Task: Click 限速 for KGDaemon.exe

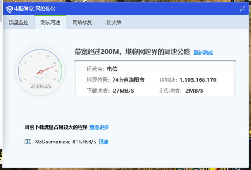Action: pyautogui.click(x=104, y=142)
